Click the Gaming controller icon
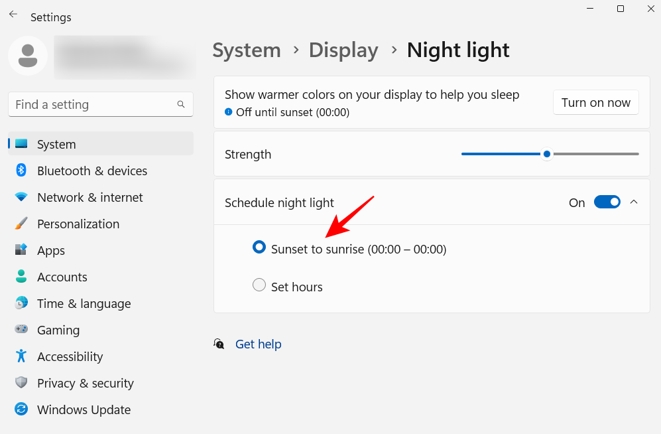The height and width of the screenshot is (434, 661). coord(21,330)
